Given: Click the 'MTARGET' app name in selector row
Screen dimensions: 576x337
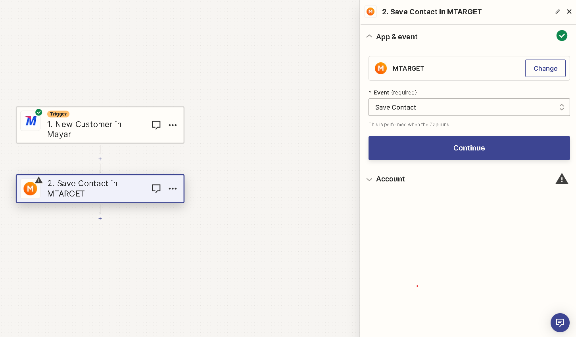Looking at the screenshot, I should tap(408, 68).
